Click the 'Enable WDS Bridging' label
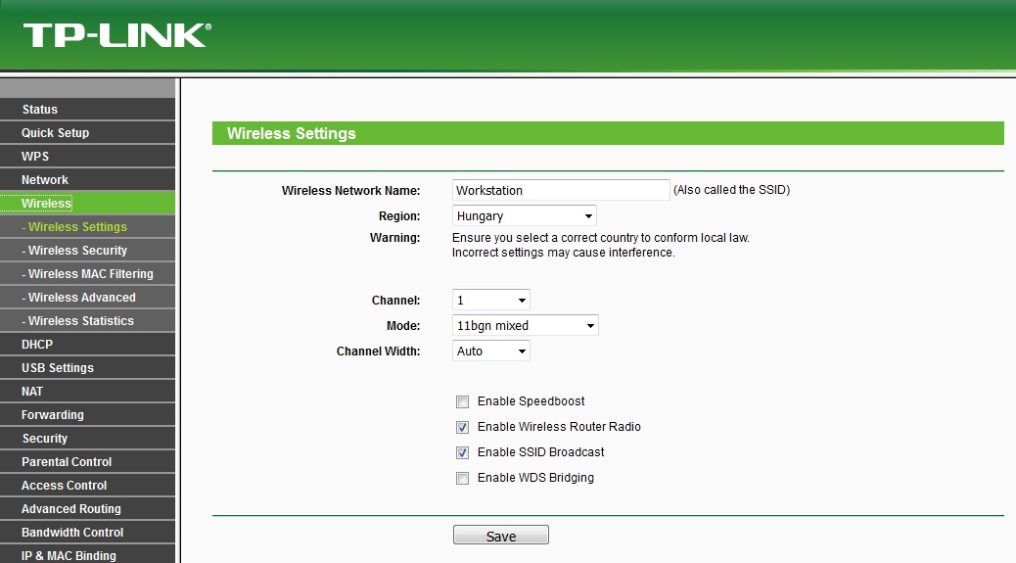 pos(535,478)
